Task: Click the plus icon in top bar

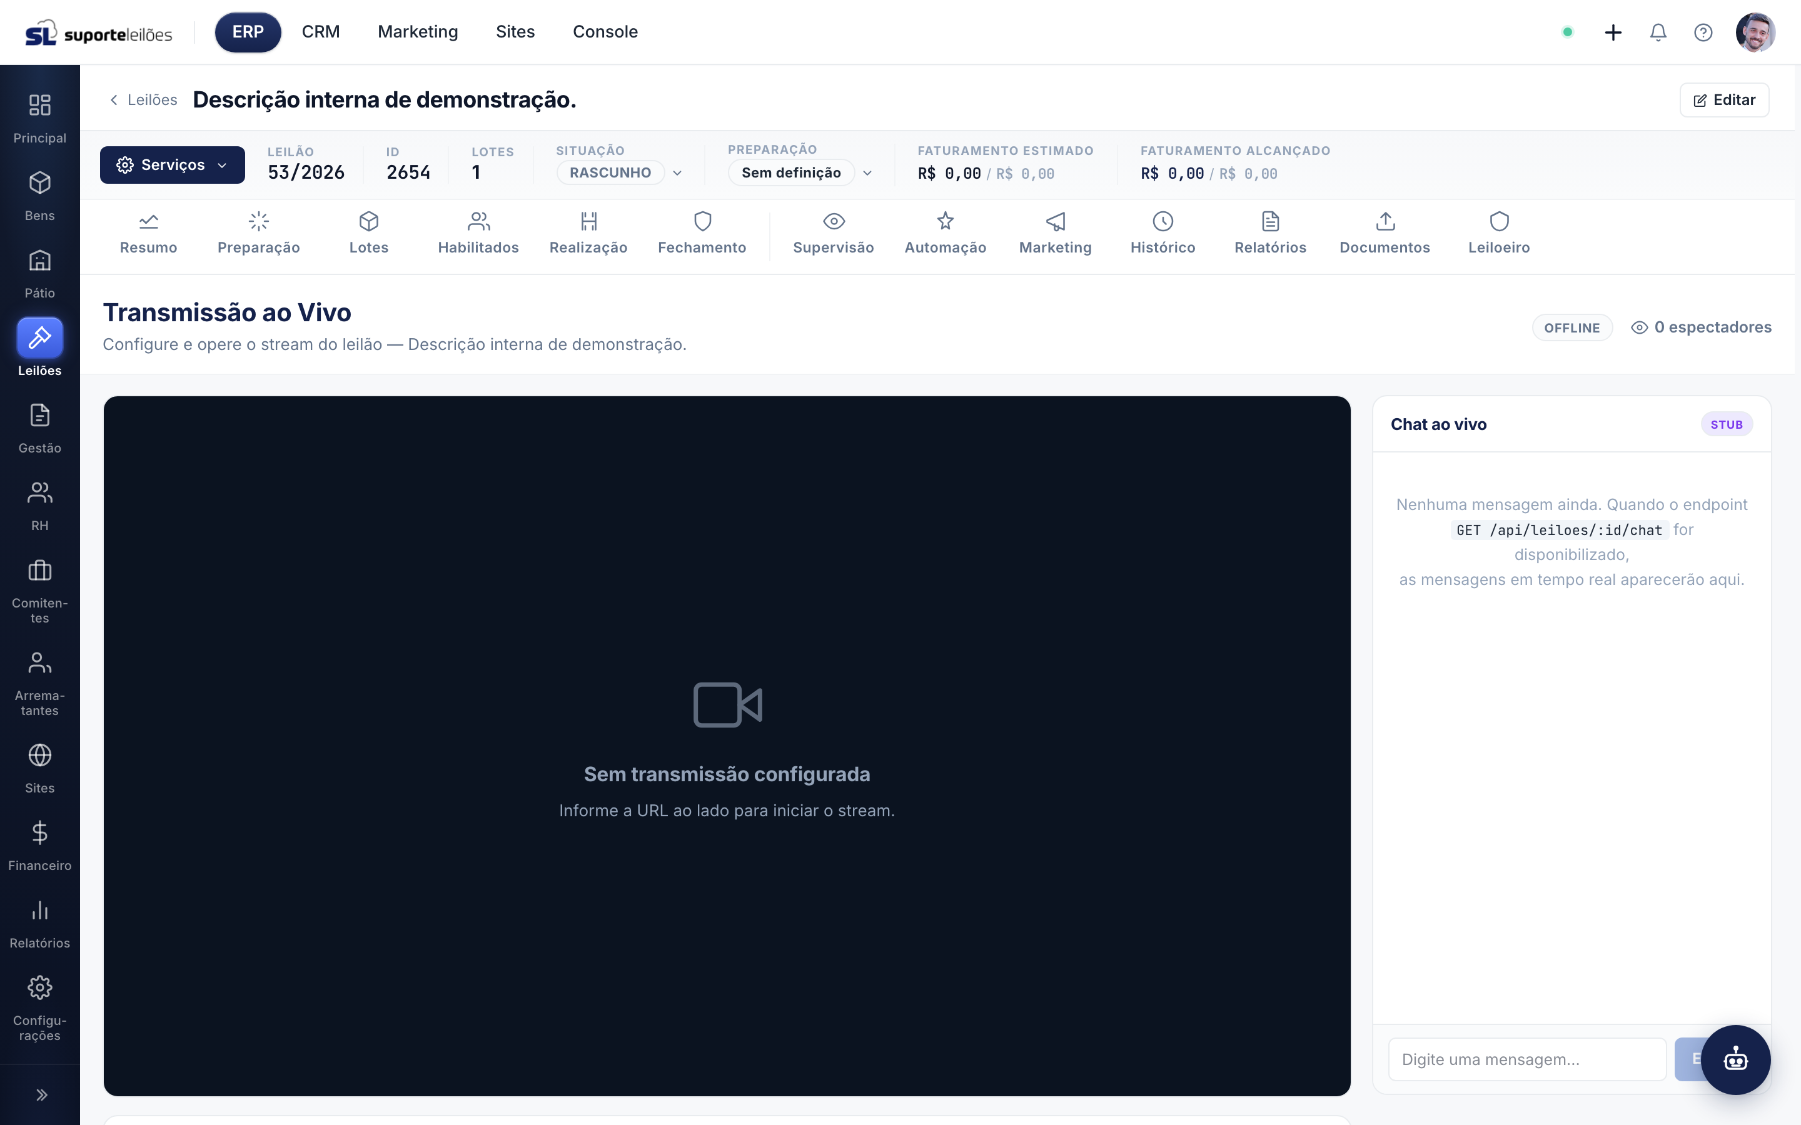Action: pyautogui.click(x=1613, y=32)
